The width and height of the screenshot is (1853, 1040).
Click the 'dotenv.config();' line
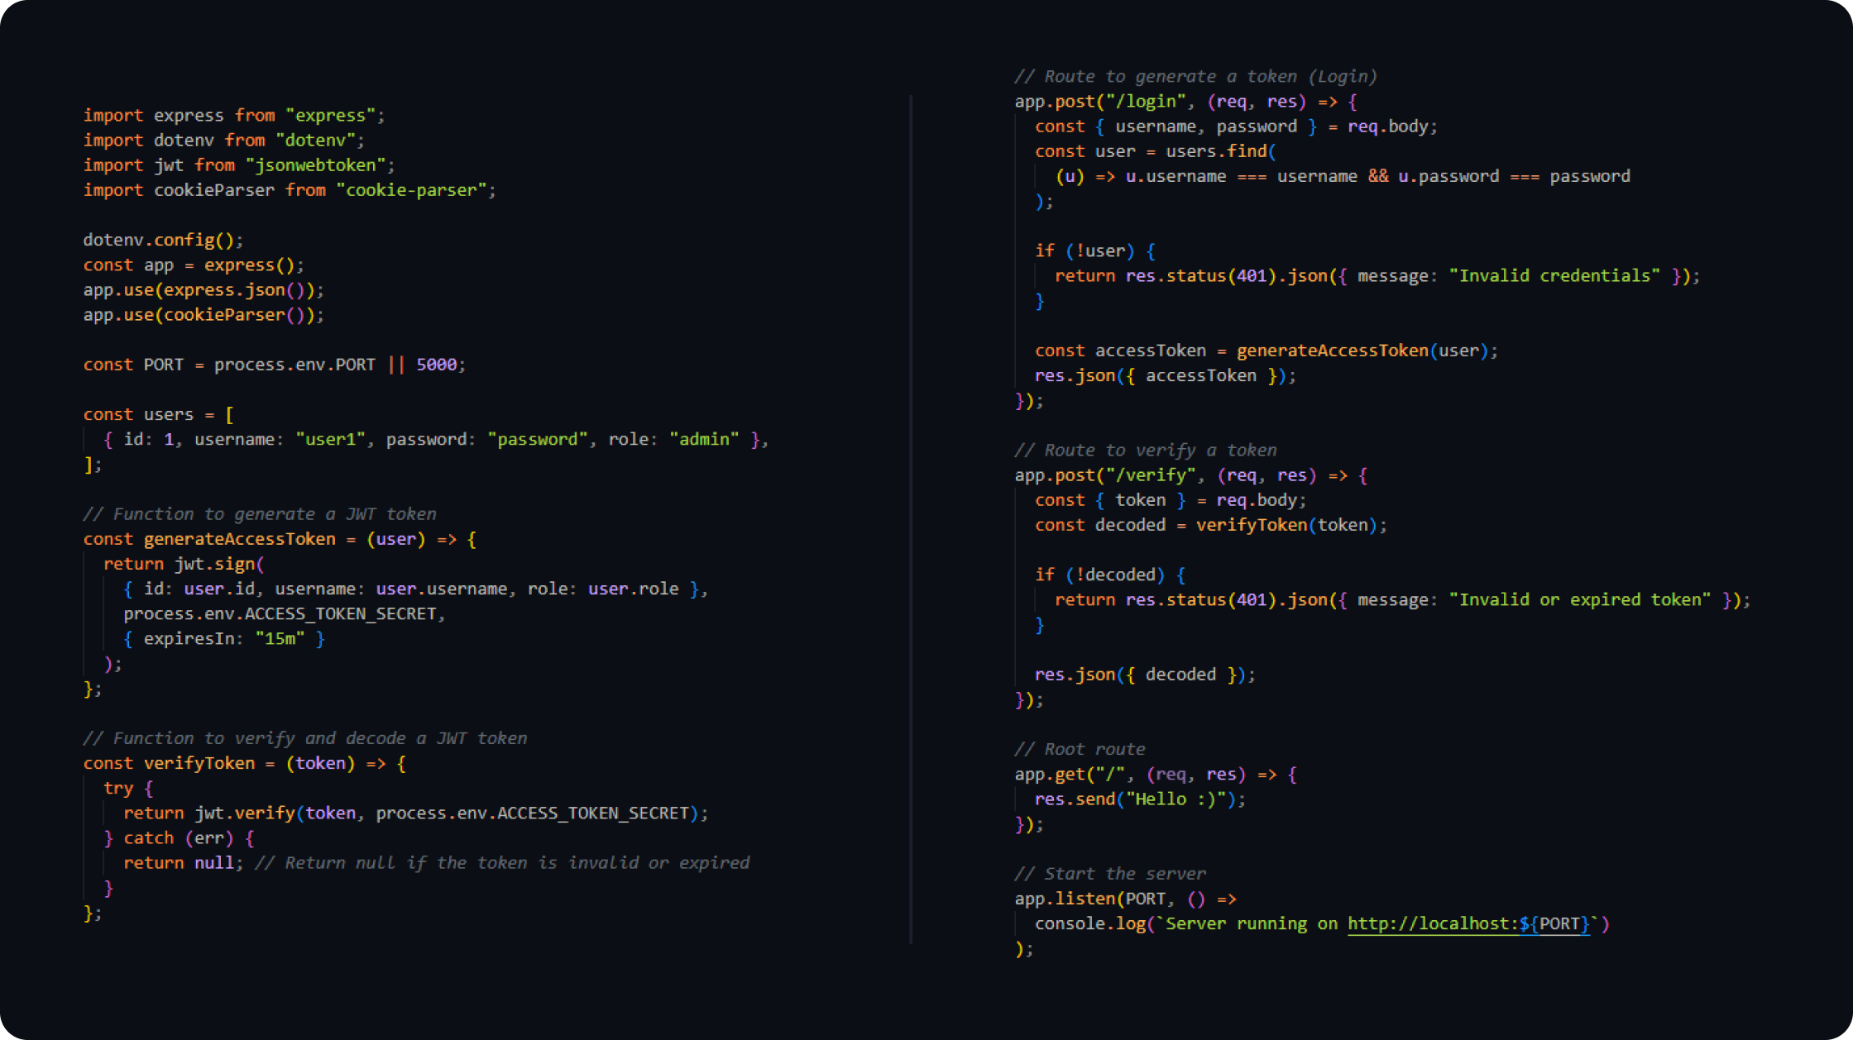(163, 240)
